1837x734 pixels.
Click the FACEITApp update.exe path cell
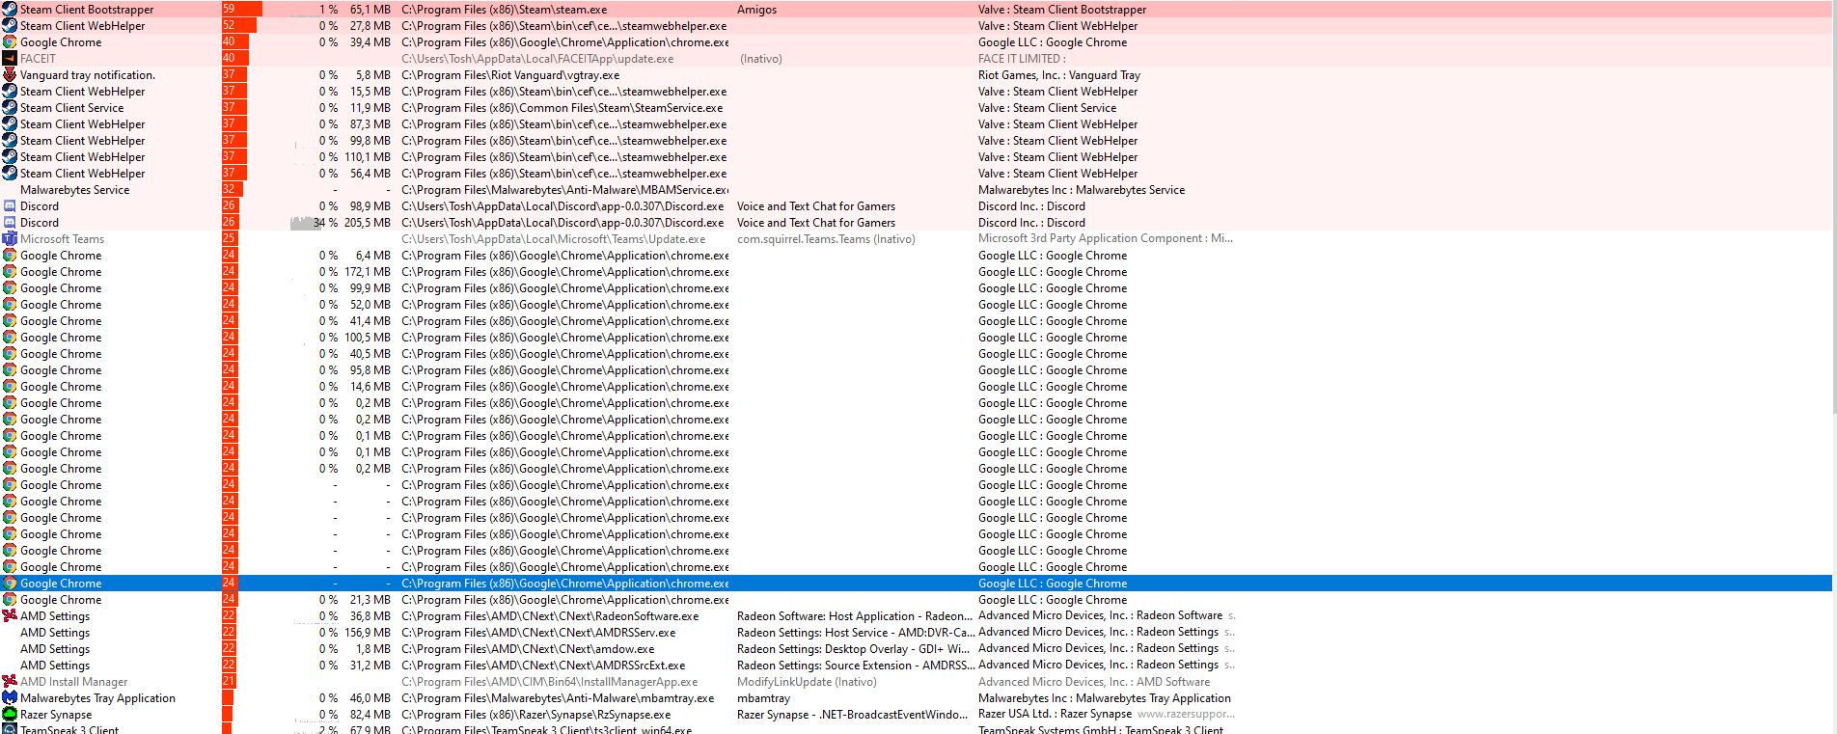537,59
